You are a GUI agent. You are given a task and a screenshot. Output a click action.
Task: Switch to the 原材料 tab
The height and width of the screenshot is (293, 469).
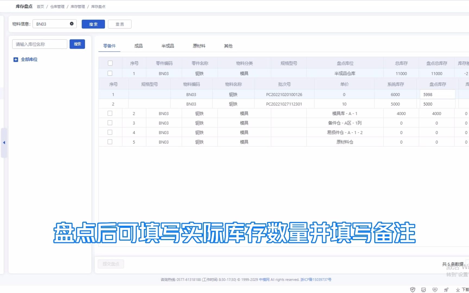pyautogui.click(x=199, y=46)
